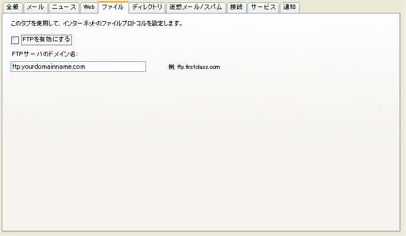
Task: Focus the FTP server domain name field
Action: pos(78,67)
